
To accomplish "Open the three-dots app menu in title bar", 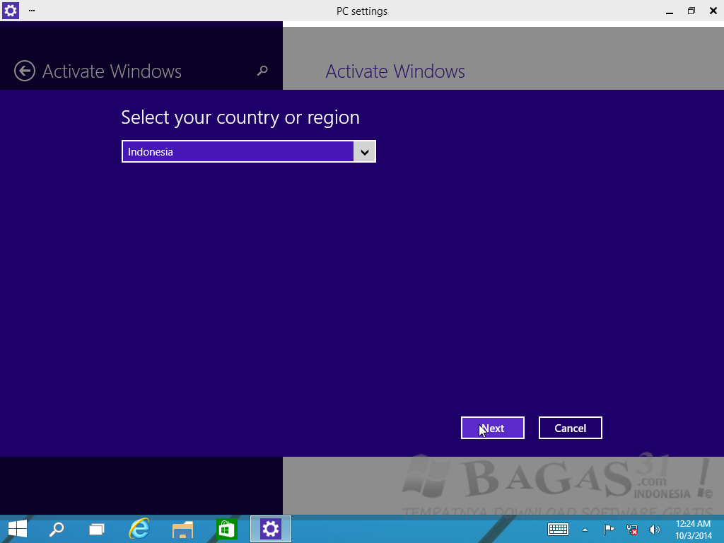I will tap(31, 10).
